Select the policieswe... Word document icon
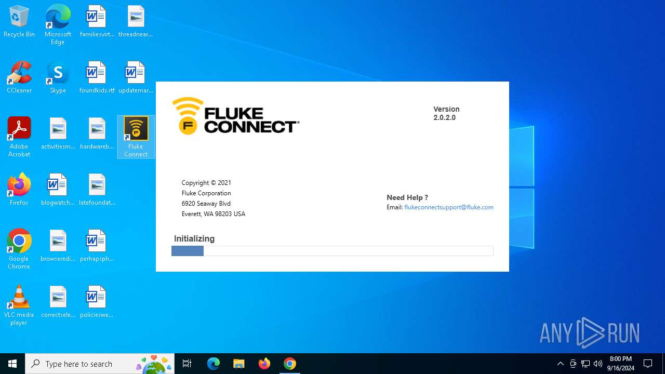Image resolution: width=665 pixels, height=374 pixels. pyautogui.click(x=97, y=302)
